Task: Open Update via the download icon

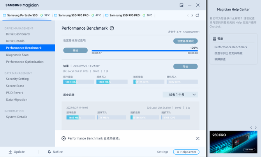Action: point(10,152)
